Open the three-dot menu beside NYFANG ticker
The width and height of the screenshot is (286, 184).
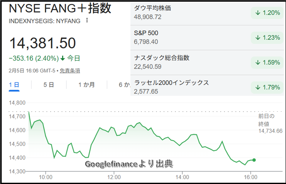coord(87,20)
